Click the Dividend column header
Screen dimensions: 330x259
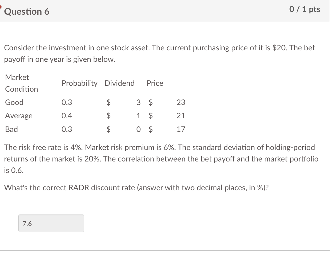119,83
